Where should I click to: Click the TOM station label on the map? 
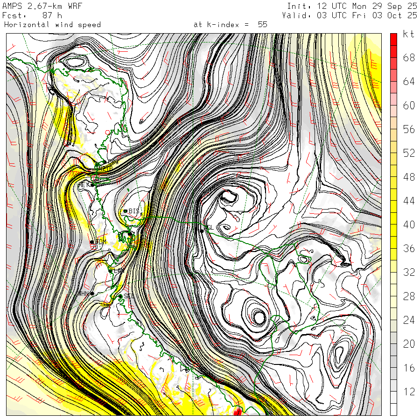click(x=101, y=242)
